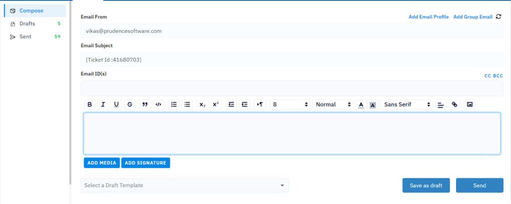Insert a blockquote
This screenshot has width=511, height=204.
(145, 104)
